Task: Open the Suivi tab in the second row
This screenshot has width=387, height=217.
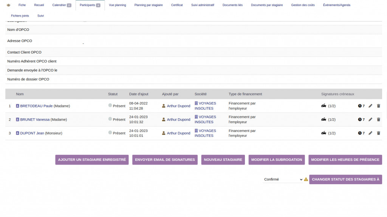Action: (x=40, y=16)
